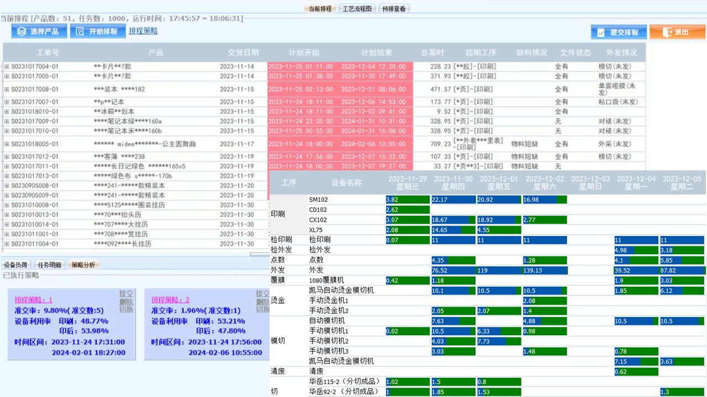Sort by the 交货日期 column header
Viewport: 707px width, 397px height.
tap(243, 53)
